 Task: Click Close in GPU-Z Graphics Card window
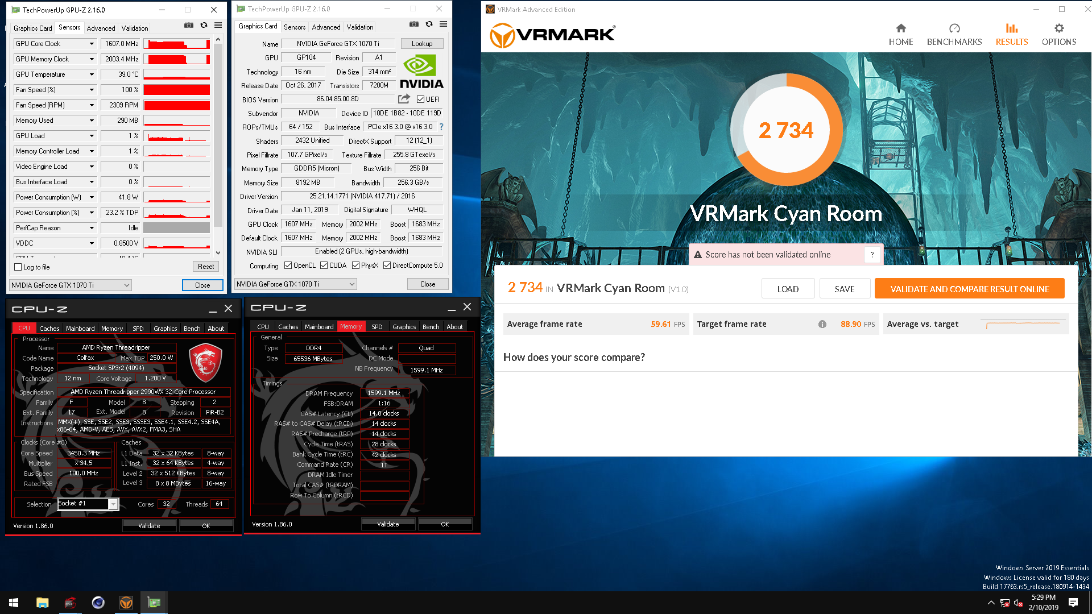428,284
